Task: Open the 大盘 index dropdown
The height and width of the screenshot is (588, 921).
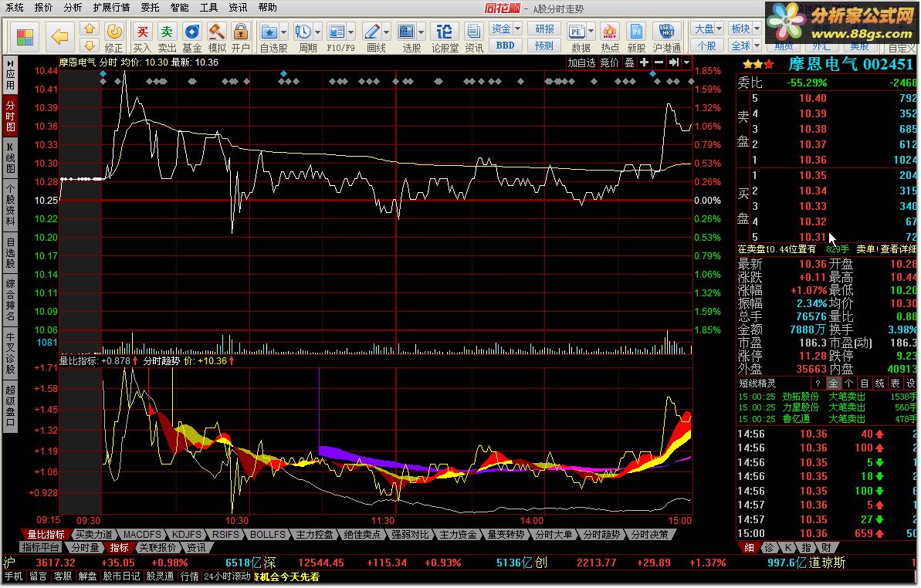Action: point(708,29)
